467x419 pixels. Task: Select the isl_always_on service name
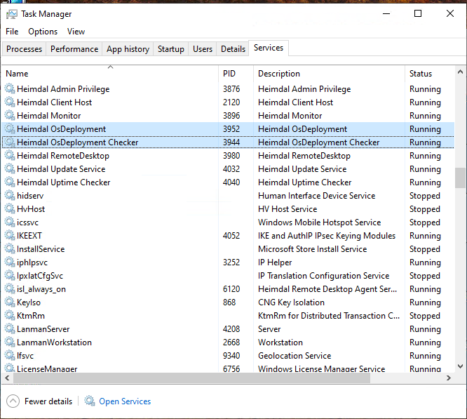pyautogui.click(x=41, y=288)
